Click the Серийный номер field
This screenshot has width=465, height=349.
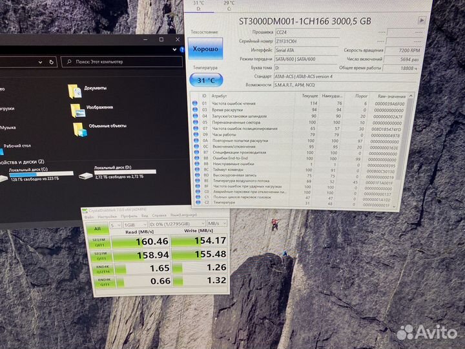point(307,41)
